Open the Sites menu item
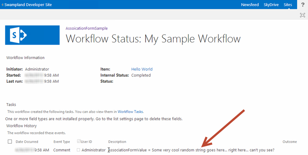 pyautogui.click(x=288, y=5)
